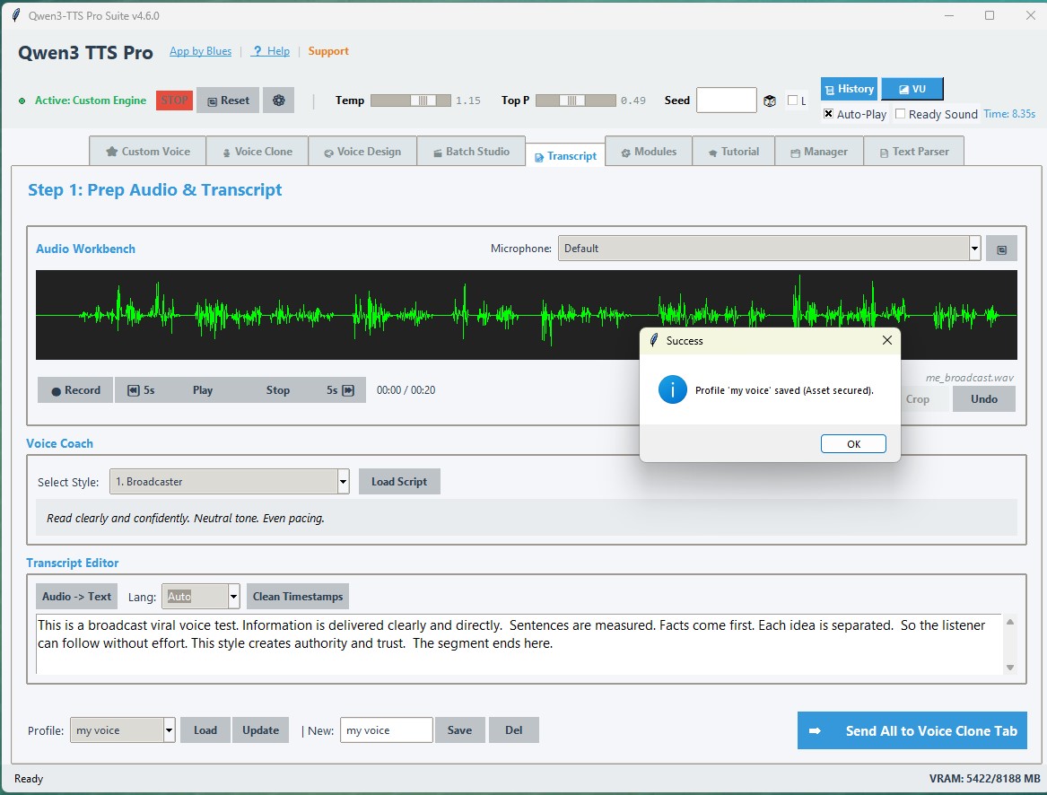Image resolution: width=1047 pixels, height=795 pixels.
Task: Click the microphone refresh icon button
Action: pyautogui.click(x=1001, y=249)
